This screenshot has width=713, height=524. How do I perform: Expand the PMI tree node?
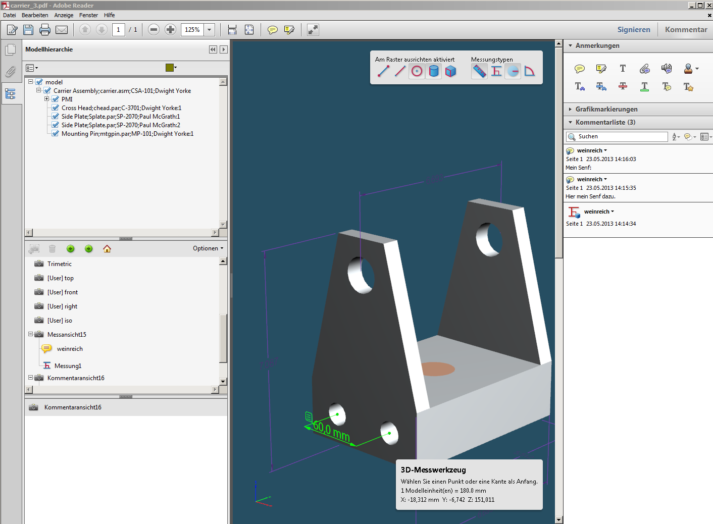click(x=46, y=99)
